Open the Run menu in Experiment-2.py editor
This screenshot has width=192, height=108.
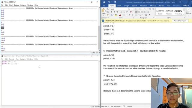click(x=17, y=59)
